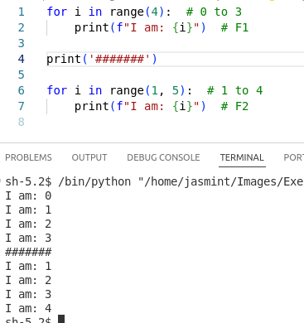Click line number 8 in the gutter

22,122
